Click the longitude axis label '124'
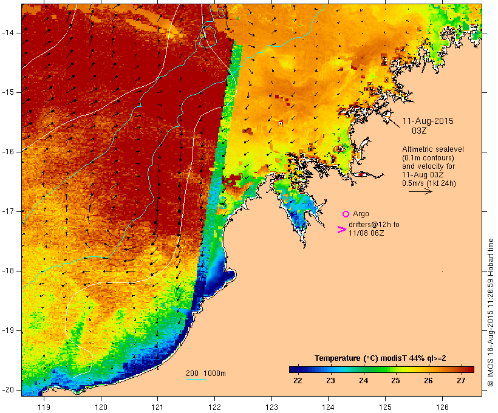The image size is (498, 413). (x=329, y=408)
